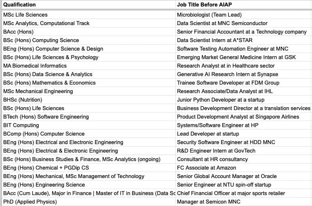This screenshot has height=206, width=312.
Task: Click the BIT Computing cell
Action: 89,125
